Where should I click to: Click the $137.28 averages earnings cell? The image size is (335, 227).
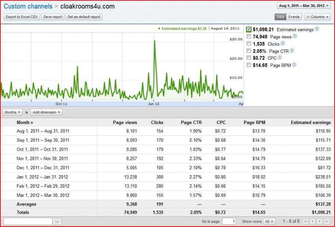click(323, 204)
